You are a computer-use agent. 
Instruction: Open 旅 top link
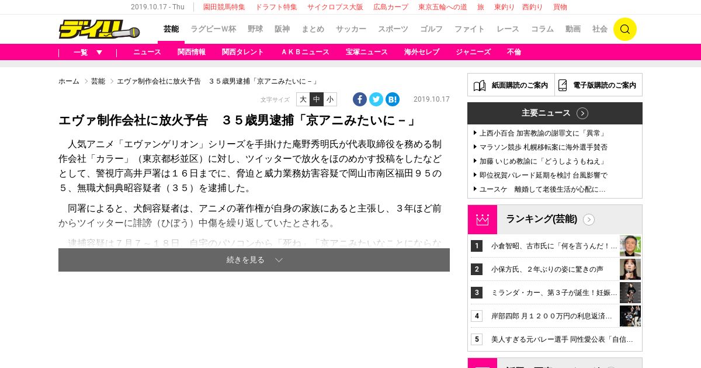(481, 7)
